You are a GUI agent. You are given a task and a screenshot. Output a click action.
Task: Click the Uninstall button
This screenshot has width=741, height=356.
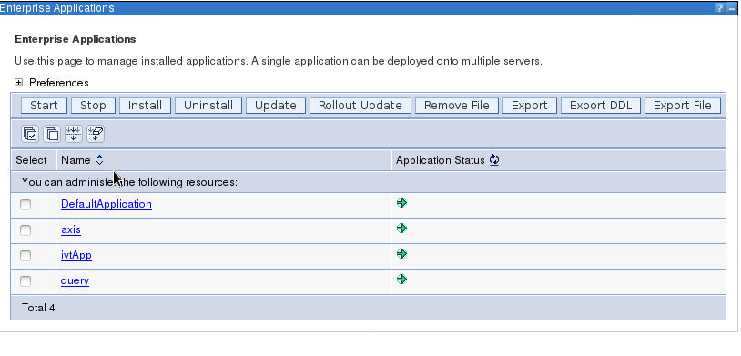click(208, 106)
